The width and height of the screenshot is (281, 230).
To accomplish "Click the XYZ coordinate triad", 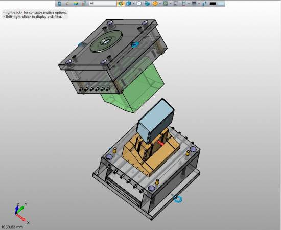I will click(x=21, y=213).
